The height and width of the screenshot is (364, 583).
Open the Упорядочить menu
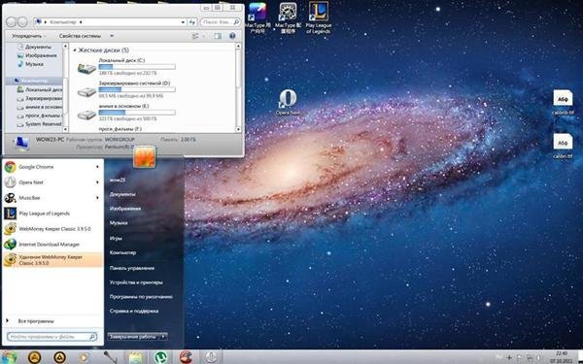coord(28,37)
